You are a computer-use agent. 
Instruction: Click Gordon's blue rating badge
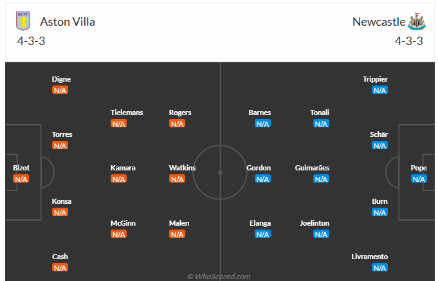pos(262,179)
